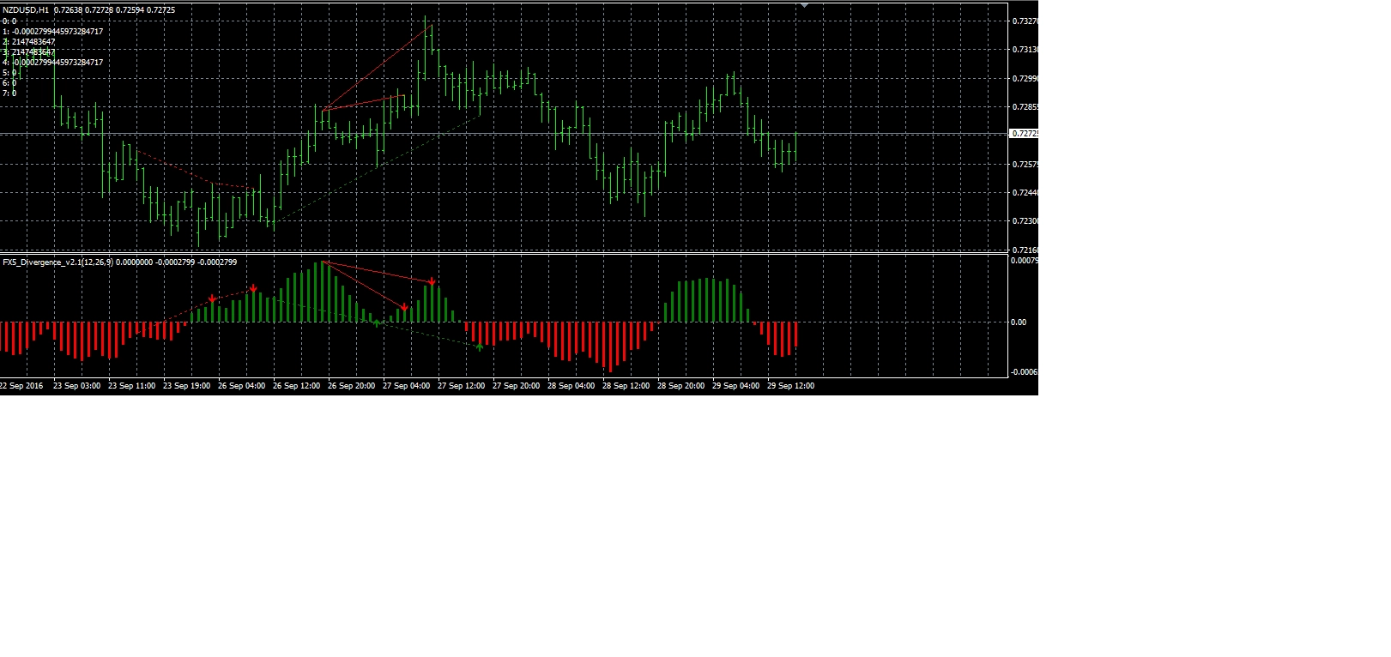Click the red down arrow where red line ends lowest

pyautogui.click(x=404, y=306)
